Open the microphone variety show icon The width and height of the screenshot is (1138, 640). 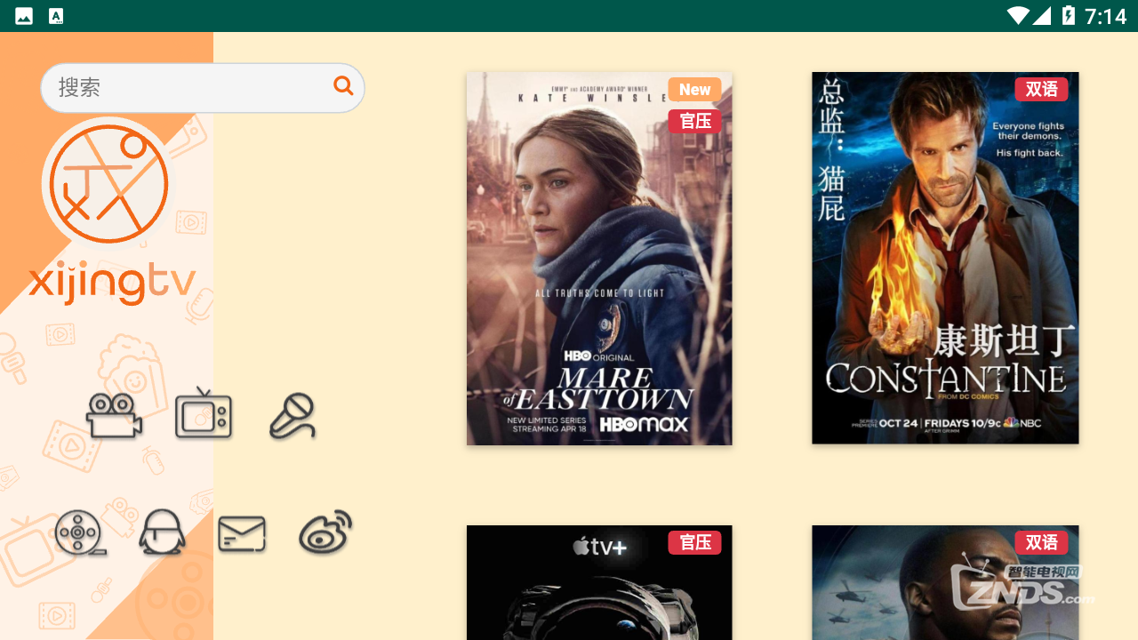293,416
